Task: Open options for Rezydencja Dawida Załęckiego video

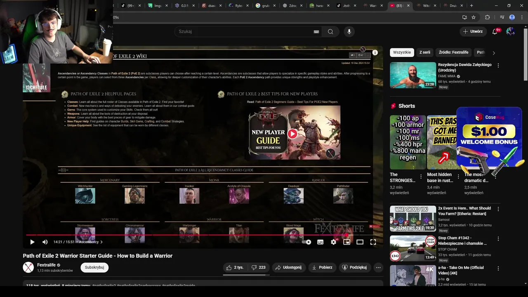Action: pyautogui.click(x=498, y=66)
